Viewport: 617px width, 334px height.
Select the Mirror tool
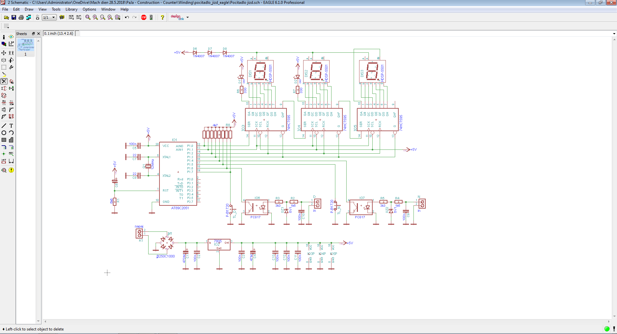click(x=4, y=60)
